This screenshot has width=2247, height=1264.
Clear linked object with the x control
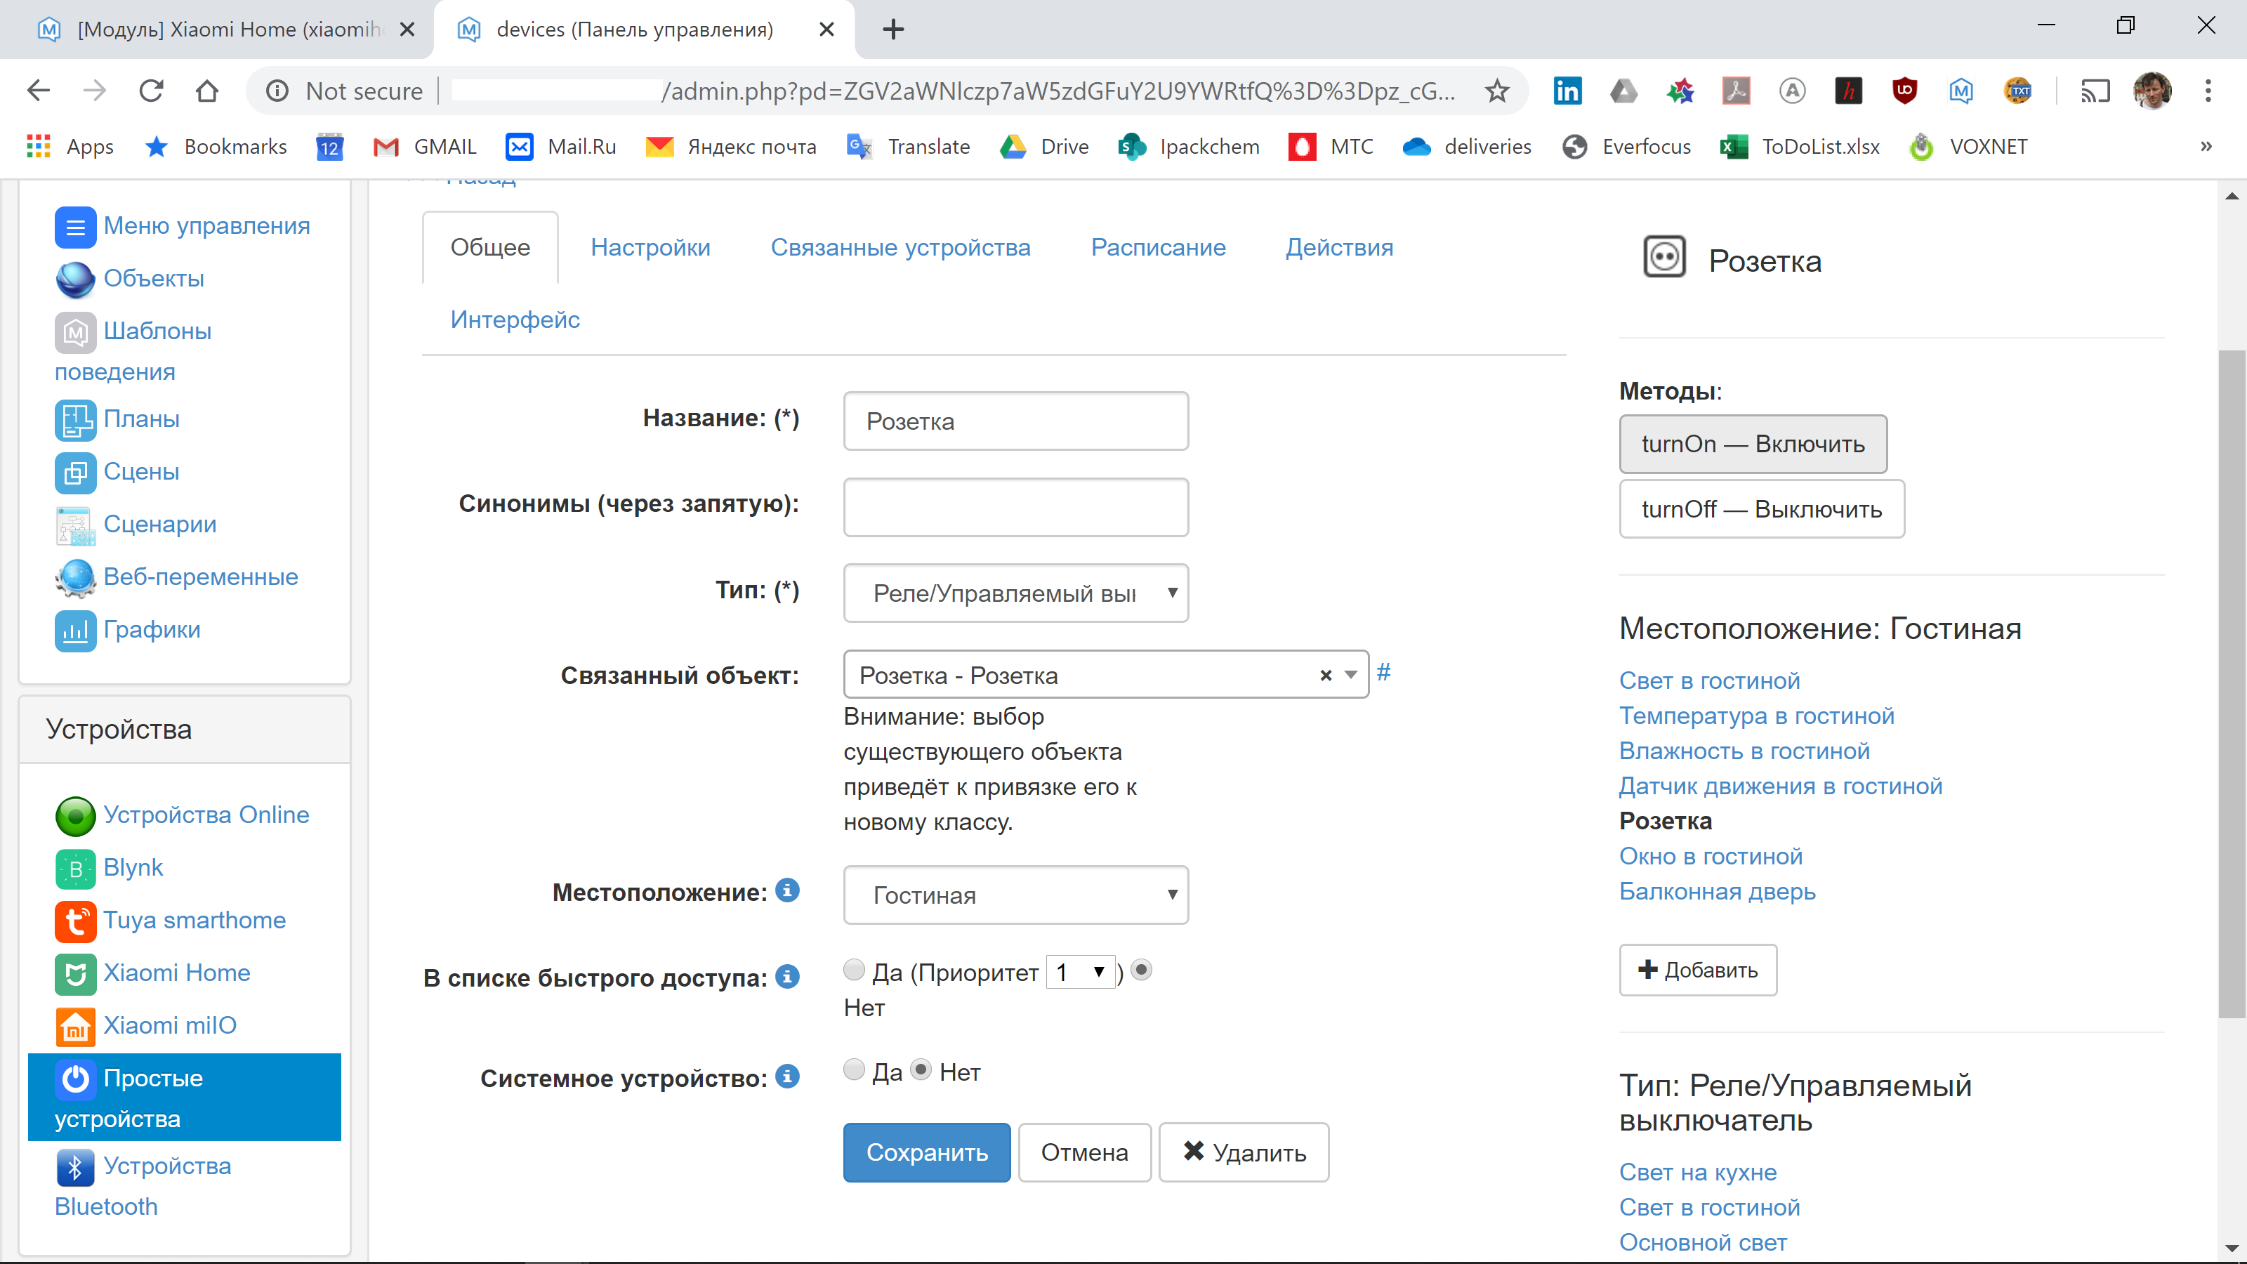pyautogui.click(x=1325, y=674)
